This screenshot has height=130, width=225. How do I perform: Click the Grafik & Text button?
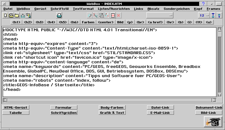(112, 113)
